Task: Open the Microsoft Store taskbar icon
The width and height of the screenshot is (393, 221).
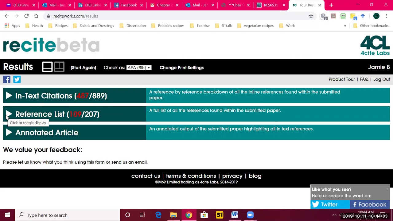Action: click(x=204, y=215)
